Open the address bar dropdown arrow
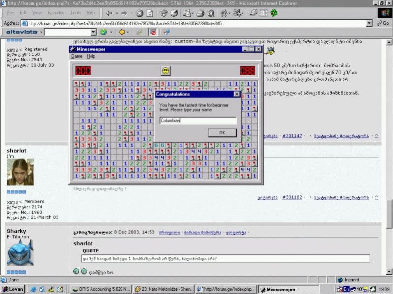393x294 pixels. [x=369, y=23]
